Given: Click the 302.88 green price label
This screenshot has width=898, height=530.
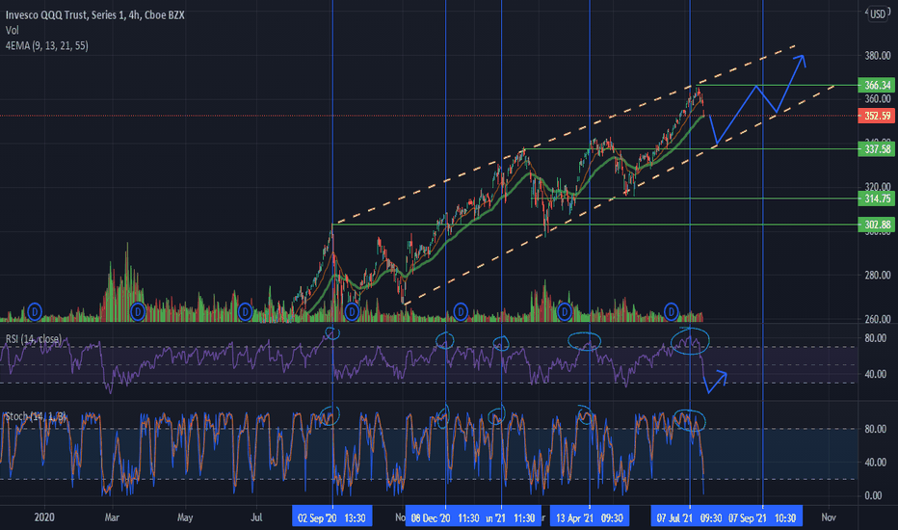Looking at the screenshot, I should pyautogui.click(x=877, y=225).
